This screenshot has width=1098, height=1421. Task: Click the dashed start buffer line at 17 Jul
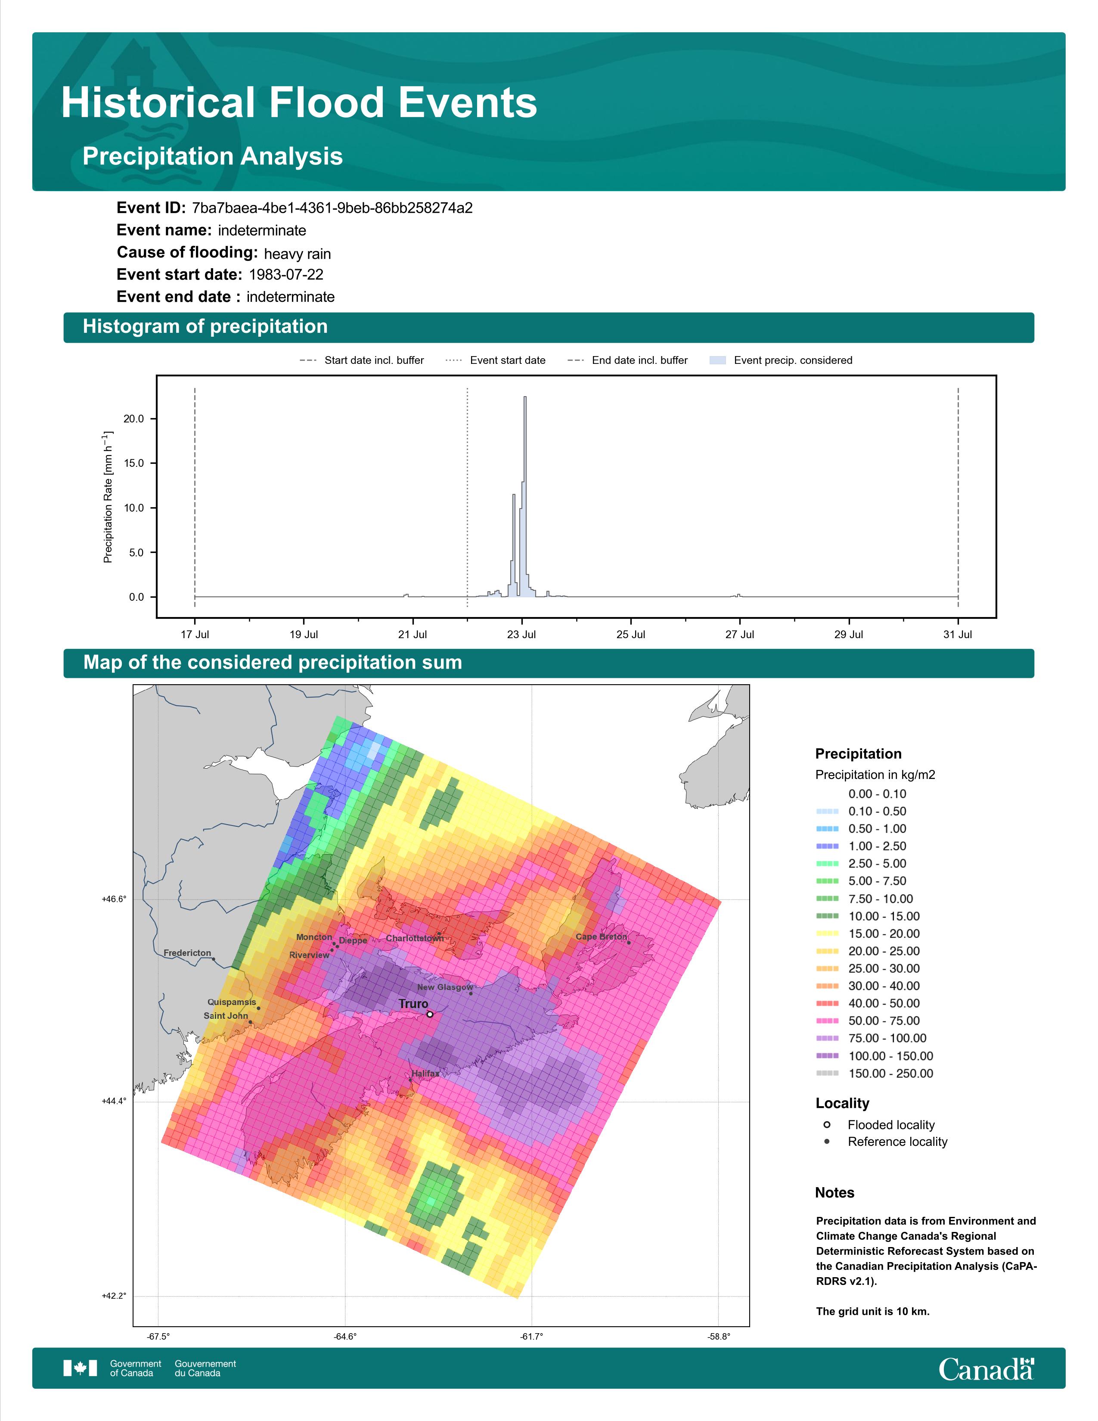click(195, 498)
